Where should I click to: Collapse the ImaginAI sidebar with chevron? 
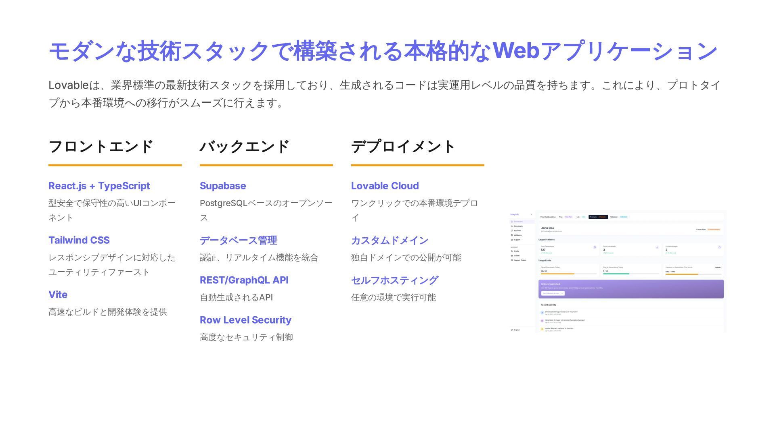tap(532, 214)
